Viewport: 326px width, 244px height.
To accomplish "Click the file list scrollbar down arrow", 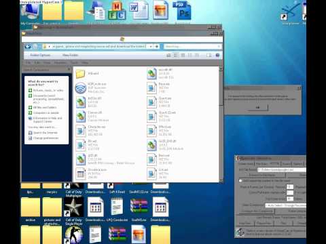I will click(221, 180).
